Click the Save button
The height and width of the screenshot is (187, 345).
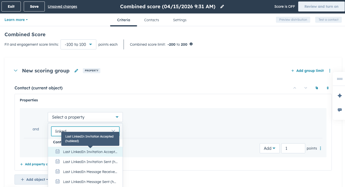(x=34, y=6)
